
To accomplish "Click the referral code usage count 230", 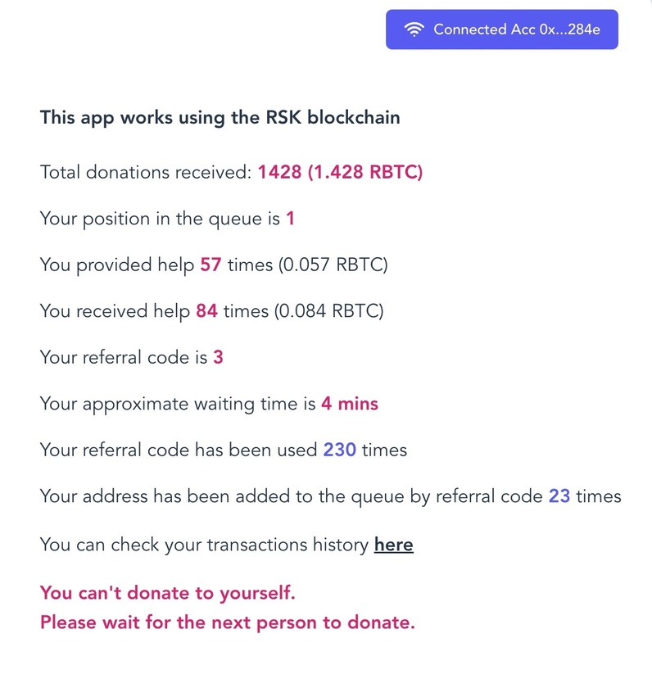I will pyautogui.click(x=340, y=450).
